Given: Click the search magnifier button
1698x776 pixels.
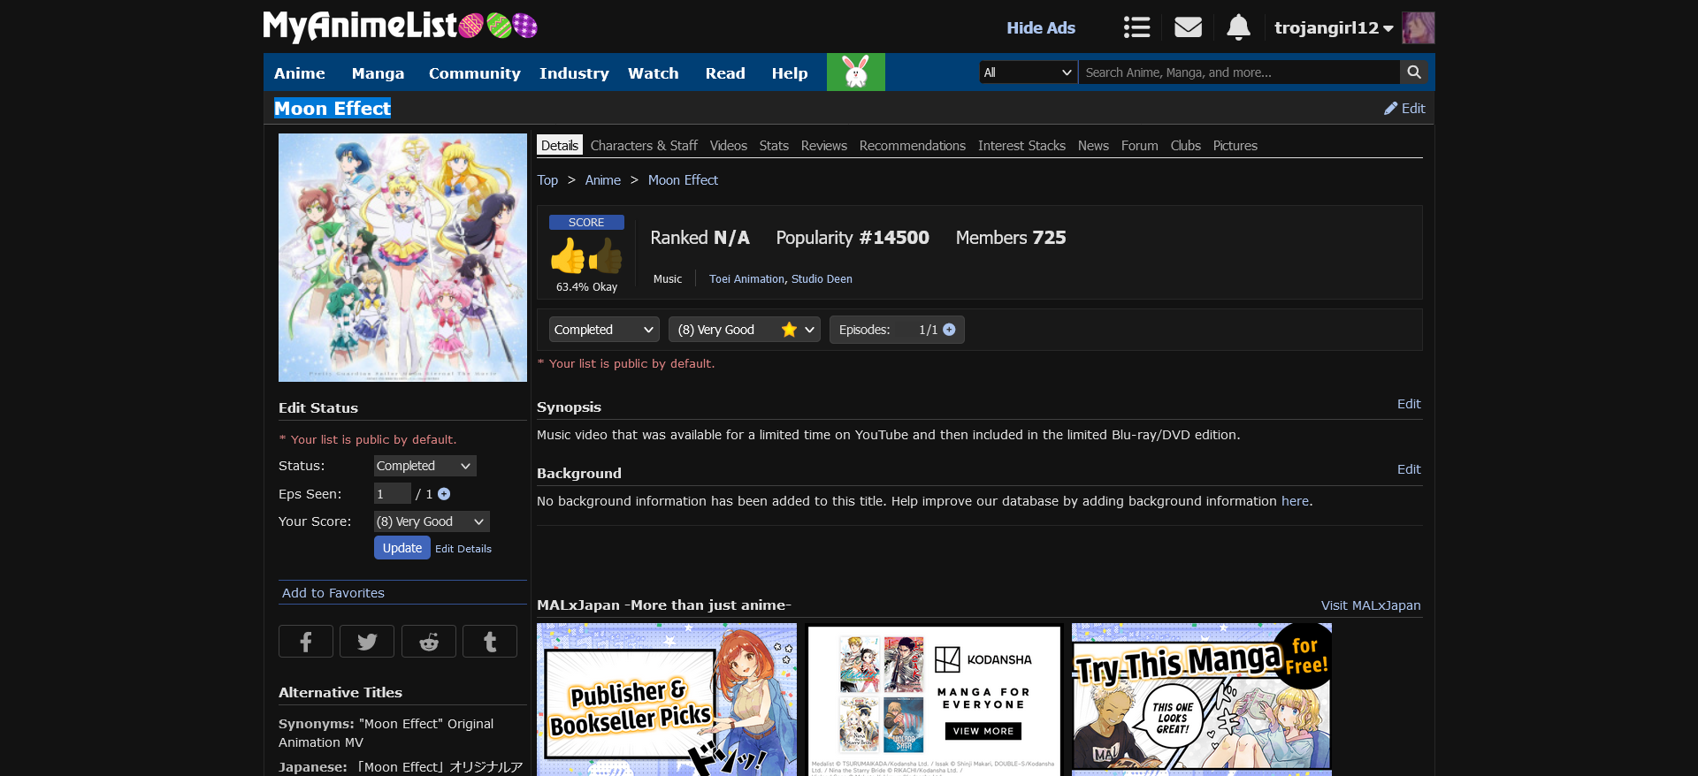Looking at the screenshot, I should [x=1413, y=72].
